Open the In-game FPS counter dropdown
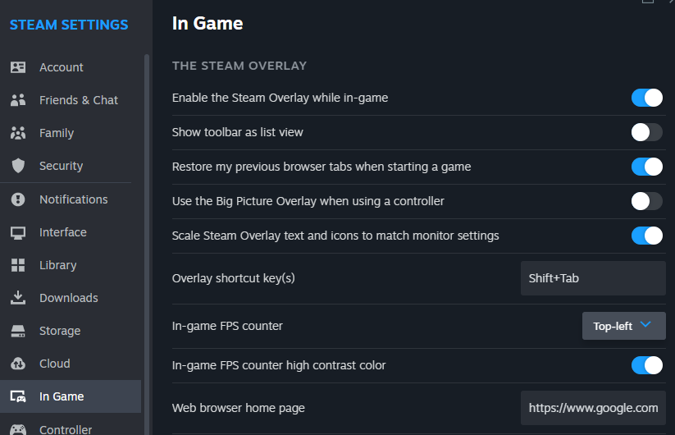This screenshot has width=675, height=435. [x=624, y=326]
